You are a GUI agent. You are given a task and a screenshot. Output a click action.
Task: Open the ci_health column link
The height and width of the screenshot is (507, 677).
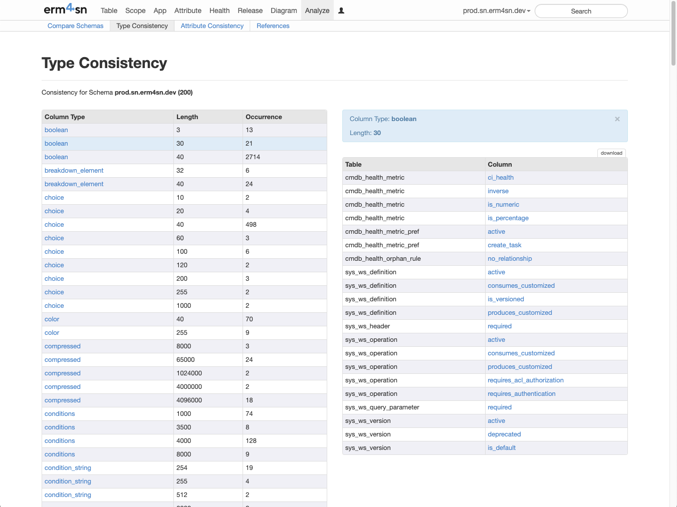[500, 178]
